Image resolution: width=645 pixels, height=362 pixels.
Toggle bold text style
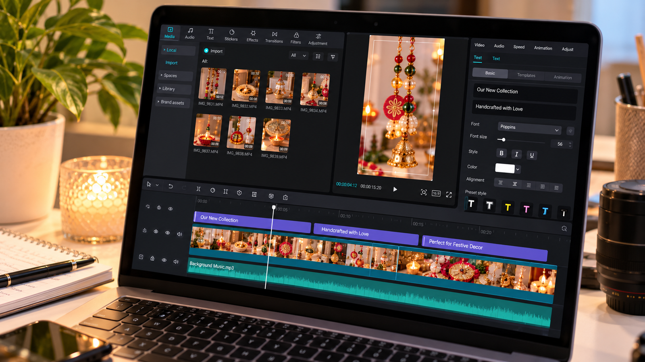tap(501, 153)
